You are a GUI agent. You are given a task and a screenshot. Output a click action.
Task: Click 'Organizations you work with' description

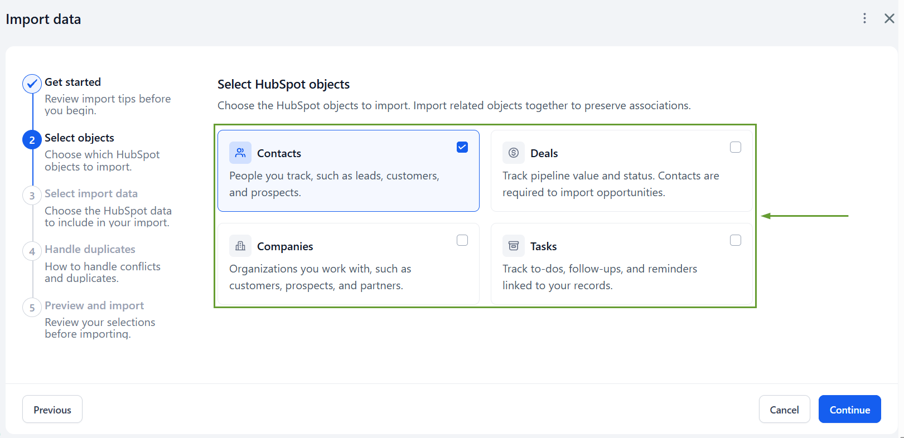[320, 277]
